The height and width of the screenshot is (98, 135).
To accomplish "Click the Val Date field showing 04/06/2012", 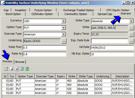I will tap(112, 48).
